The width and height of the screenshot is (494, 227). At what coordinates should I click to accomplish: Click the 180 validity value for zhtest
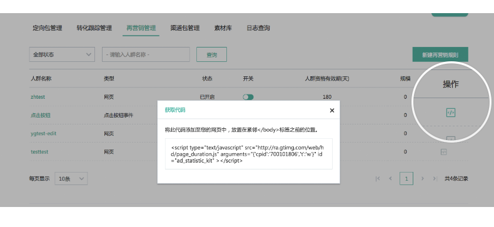click(327, 97)
